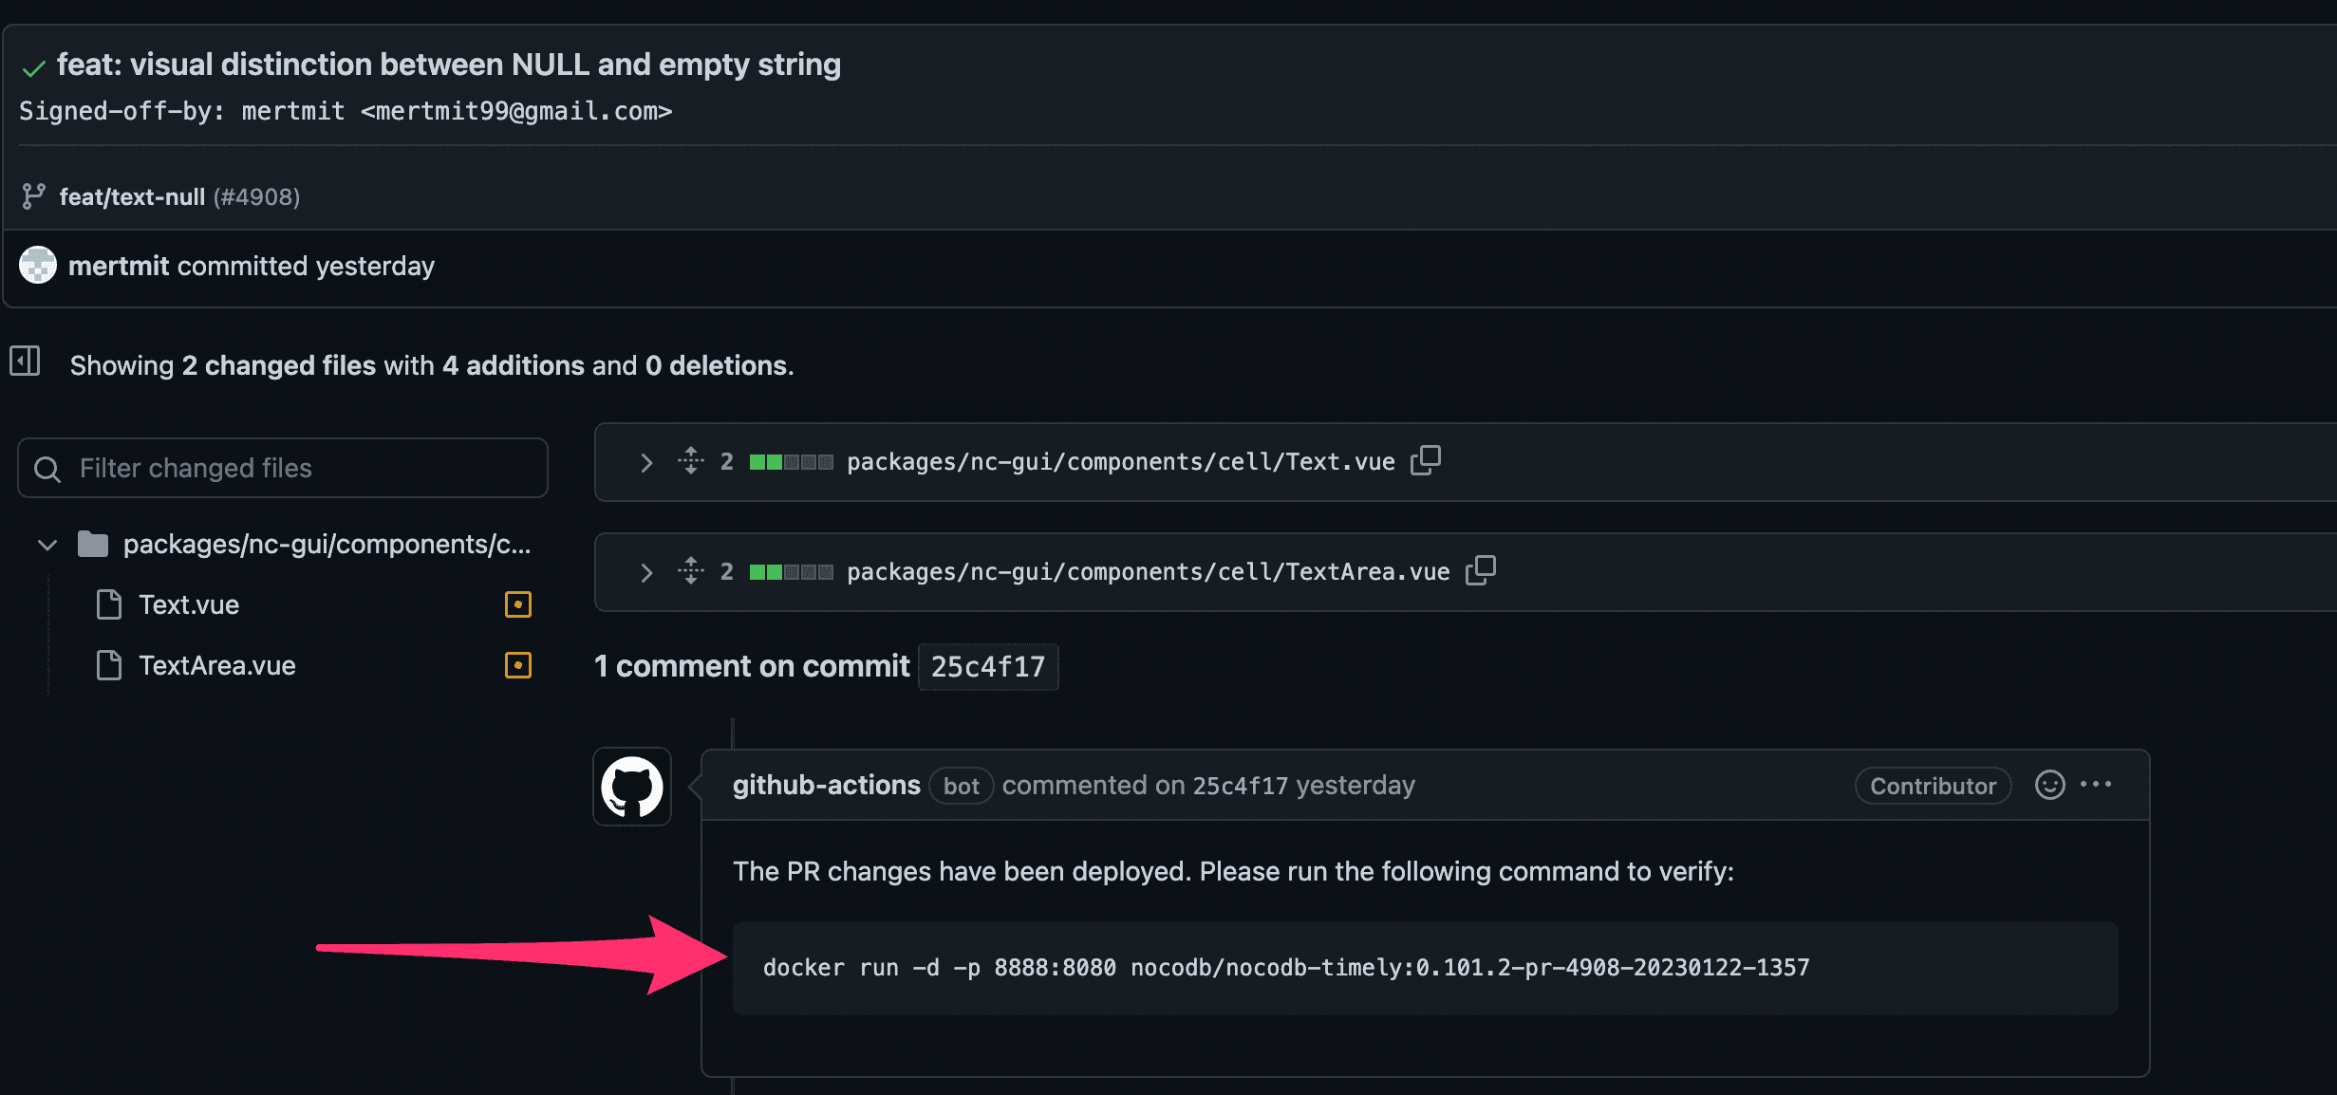Viewport: 2337px width, 1095px height.
Task: Expand the Text.vue diff
Action: coord(646,461)
